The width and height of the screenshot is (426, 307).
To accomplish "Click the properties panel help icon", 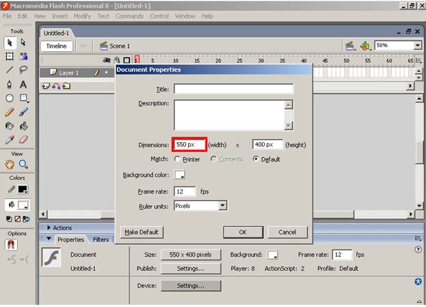I will click(418, 250).
